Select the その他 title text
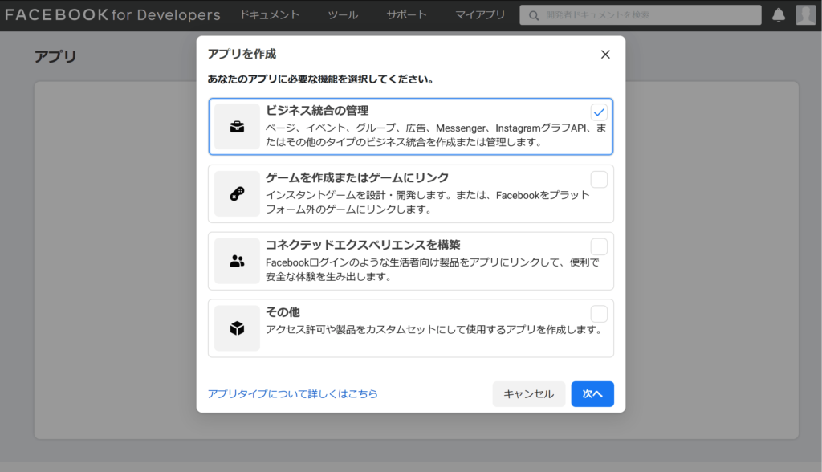Viewport: 822px width, 472px height. pyautogui.click(x=283, y=312)
